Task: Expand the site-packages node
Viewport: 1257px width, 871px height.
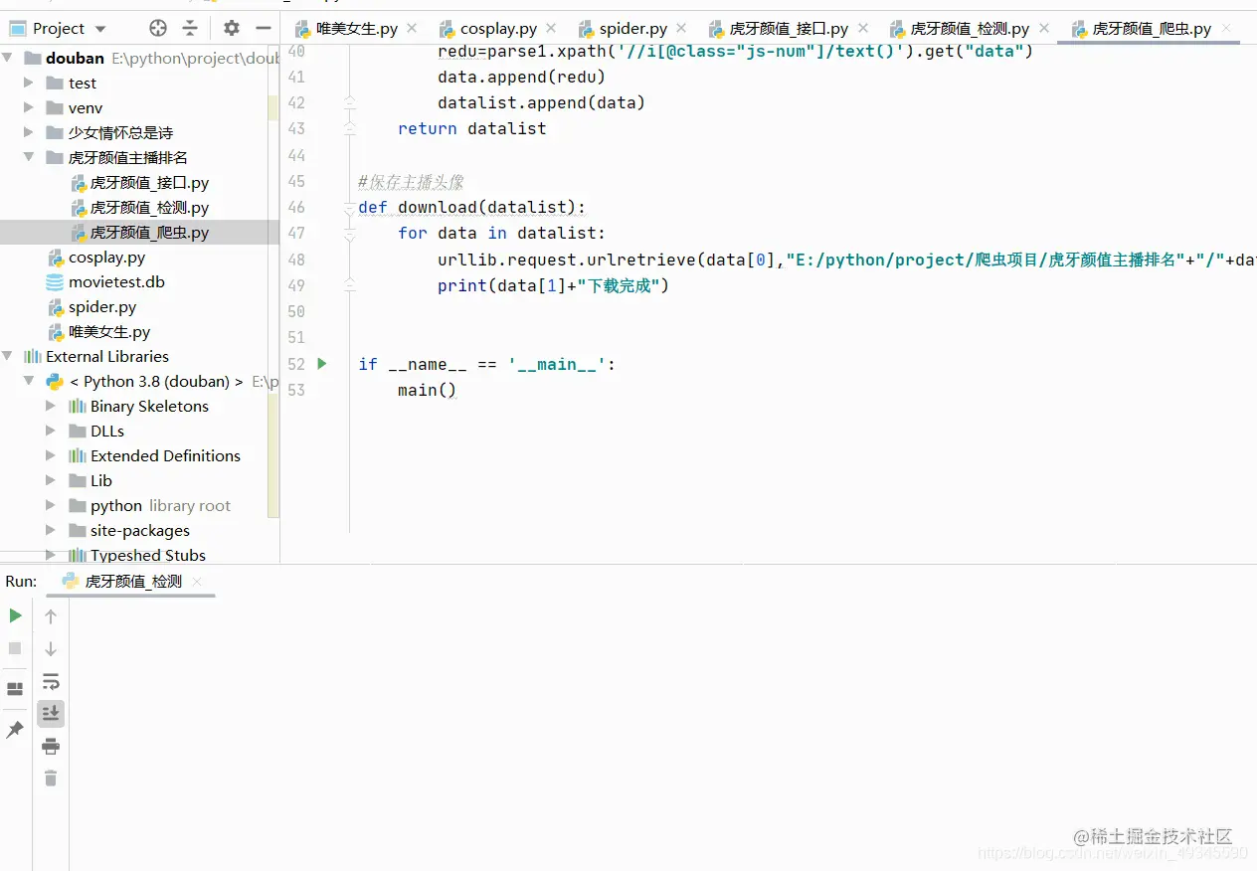Action: click(x=51, y=530)
